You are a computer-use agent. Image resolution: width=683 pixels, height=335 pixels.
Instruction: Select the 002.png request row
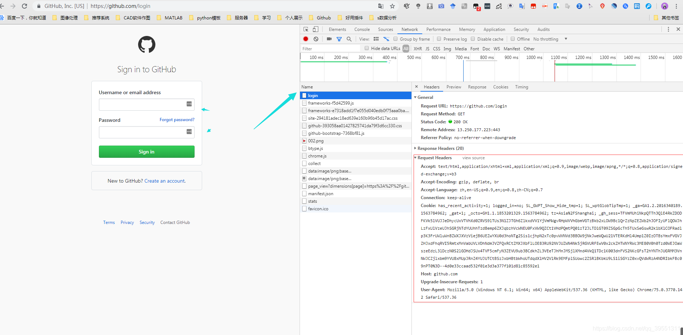(356, 141)
